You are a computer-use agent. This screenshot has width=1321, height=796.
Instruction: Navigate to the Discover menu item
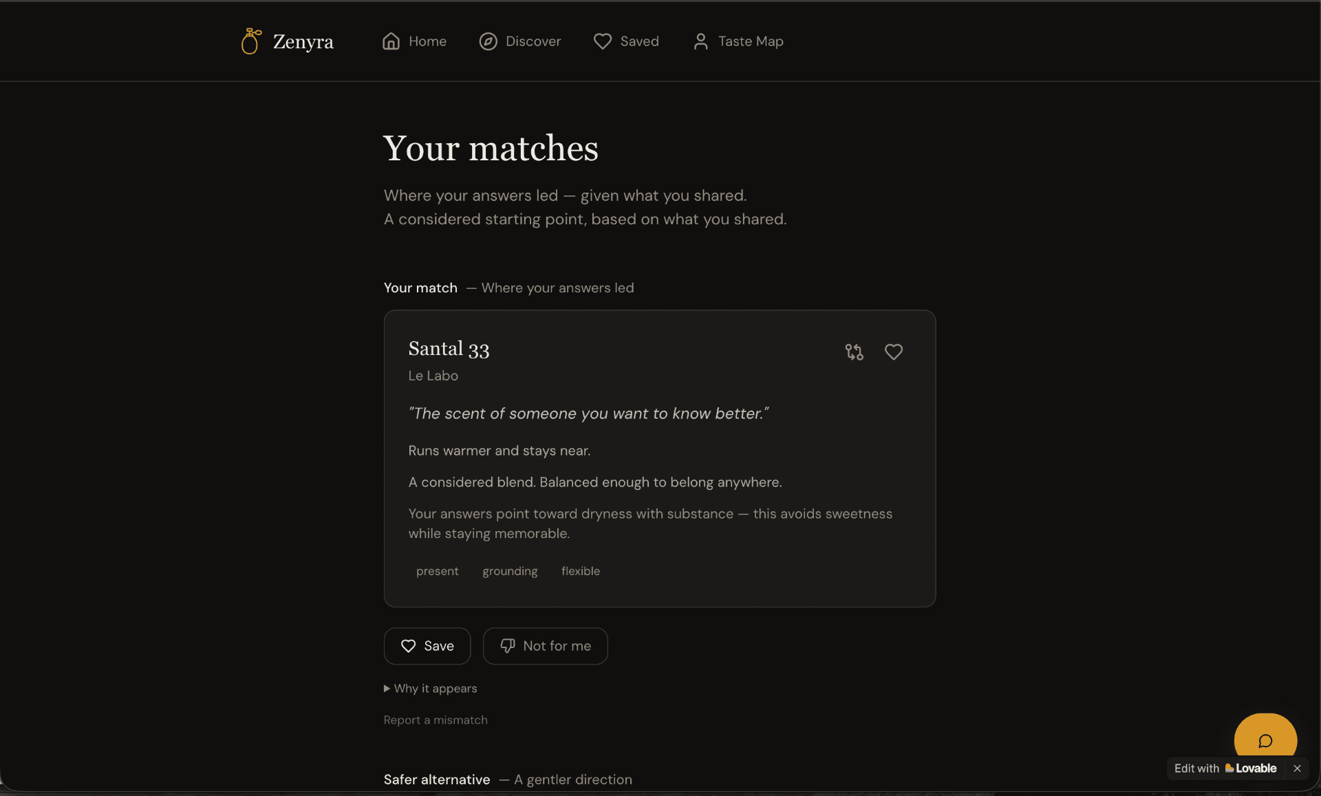point(533,41)
